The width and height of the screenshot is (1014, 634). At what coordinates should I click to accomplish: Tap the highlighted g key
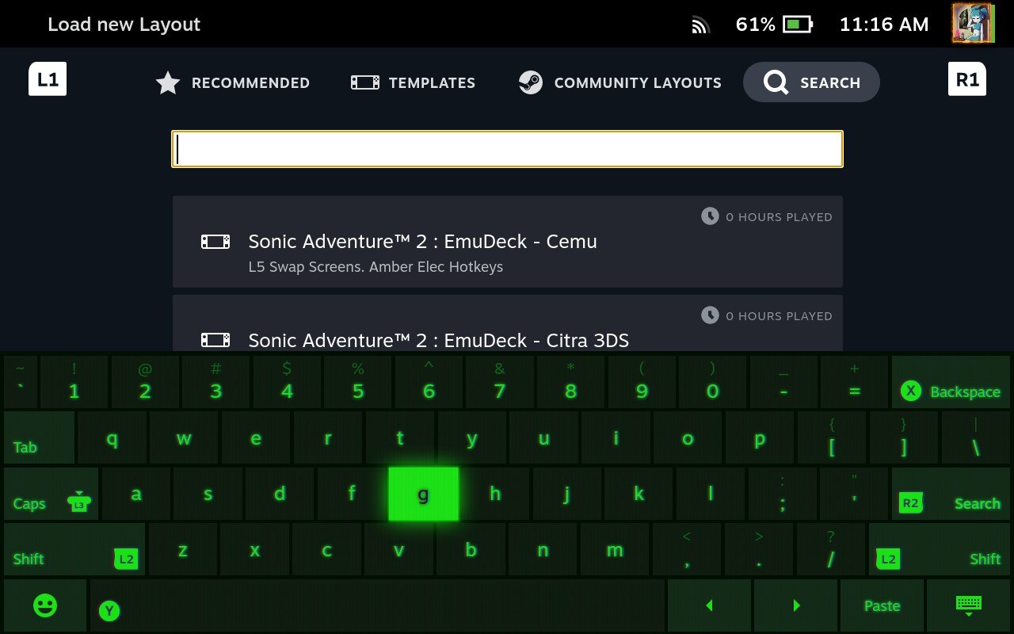pos(423,494)
